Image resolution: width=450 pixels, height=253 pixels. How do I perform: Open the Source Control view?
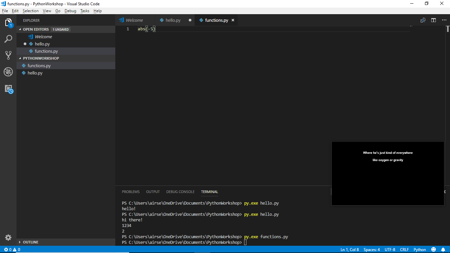pyautogui.click(x=8, y=55)
